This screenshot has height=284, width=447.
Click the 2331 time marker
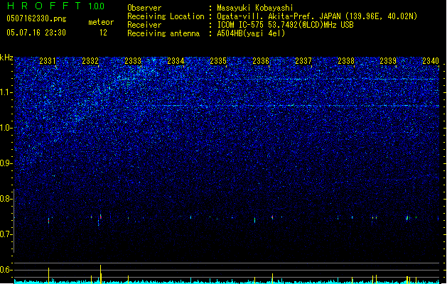coord(48,60)
